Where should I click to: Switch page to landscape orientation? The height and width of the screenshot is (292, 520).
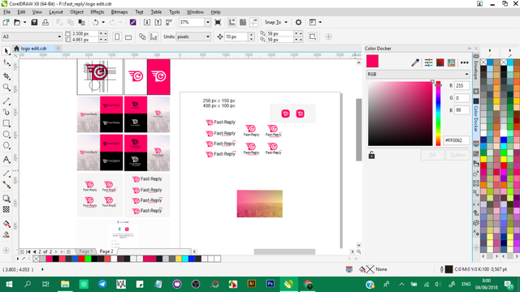[128, 36]
